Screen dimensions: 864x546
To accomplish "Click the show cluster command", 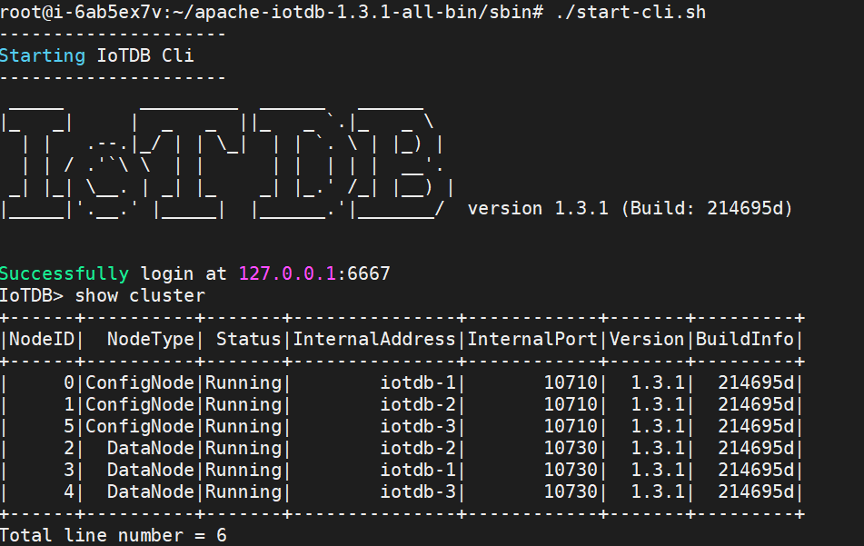I will pos(140,295).
